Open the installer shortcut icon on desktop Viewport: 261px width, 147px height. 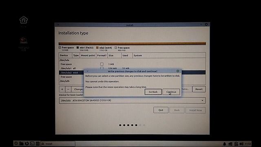pyautogui.click(x=24, y=40)
